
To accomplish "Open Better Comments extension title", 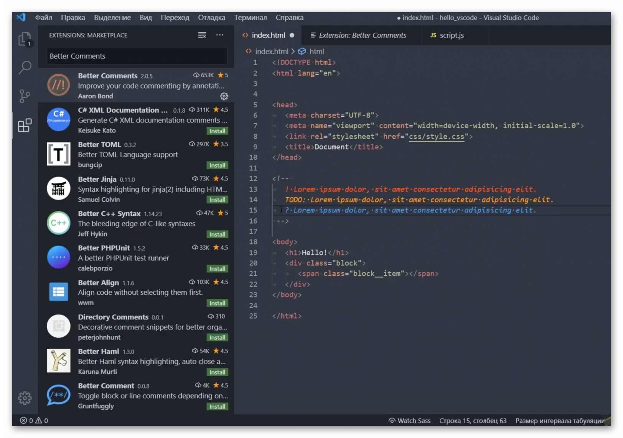I will (x=107, y=76).
